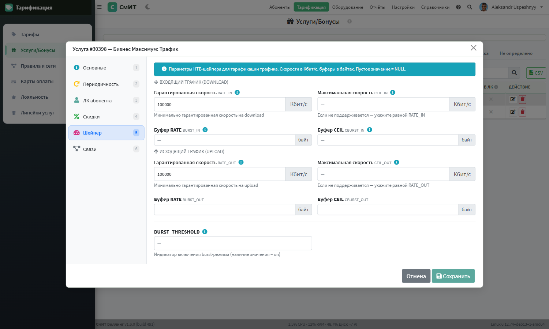Open Отчёты top menu
Screen dimensions: 549x329
pos(377,7)
